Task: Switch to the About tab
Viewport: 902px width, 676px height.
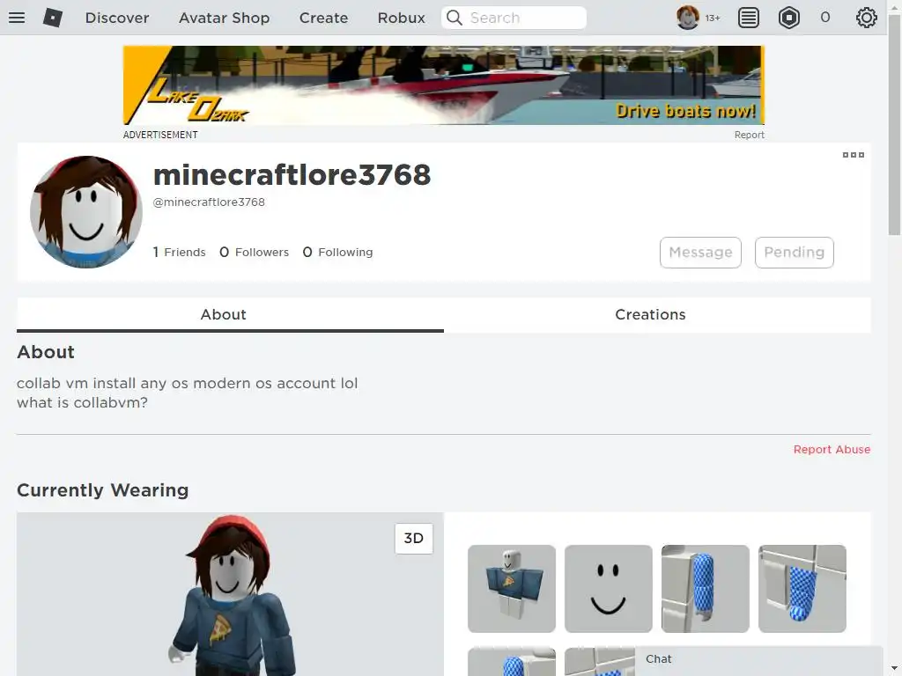Action: [x=230, y=314]
